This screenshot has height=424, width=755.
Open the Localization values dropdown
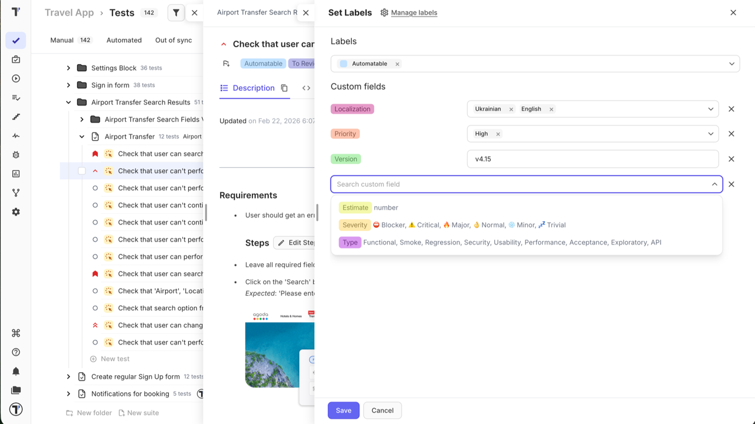pyautogui.click(x=711, y=109)
